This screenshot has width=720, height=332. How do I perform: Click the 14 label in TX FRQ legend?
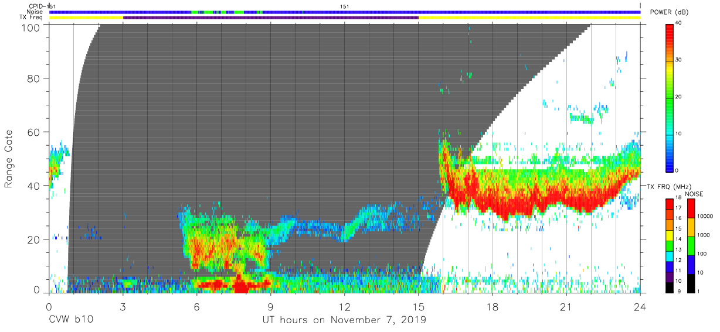point(678,239)
